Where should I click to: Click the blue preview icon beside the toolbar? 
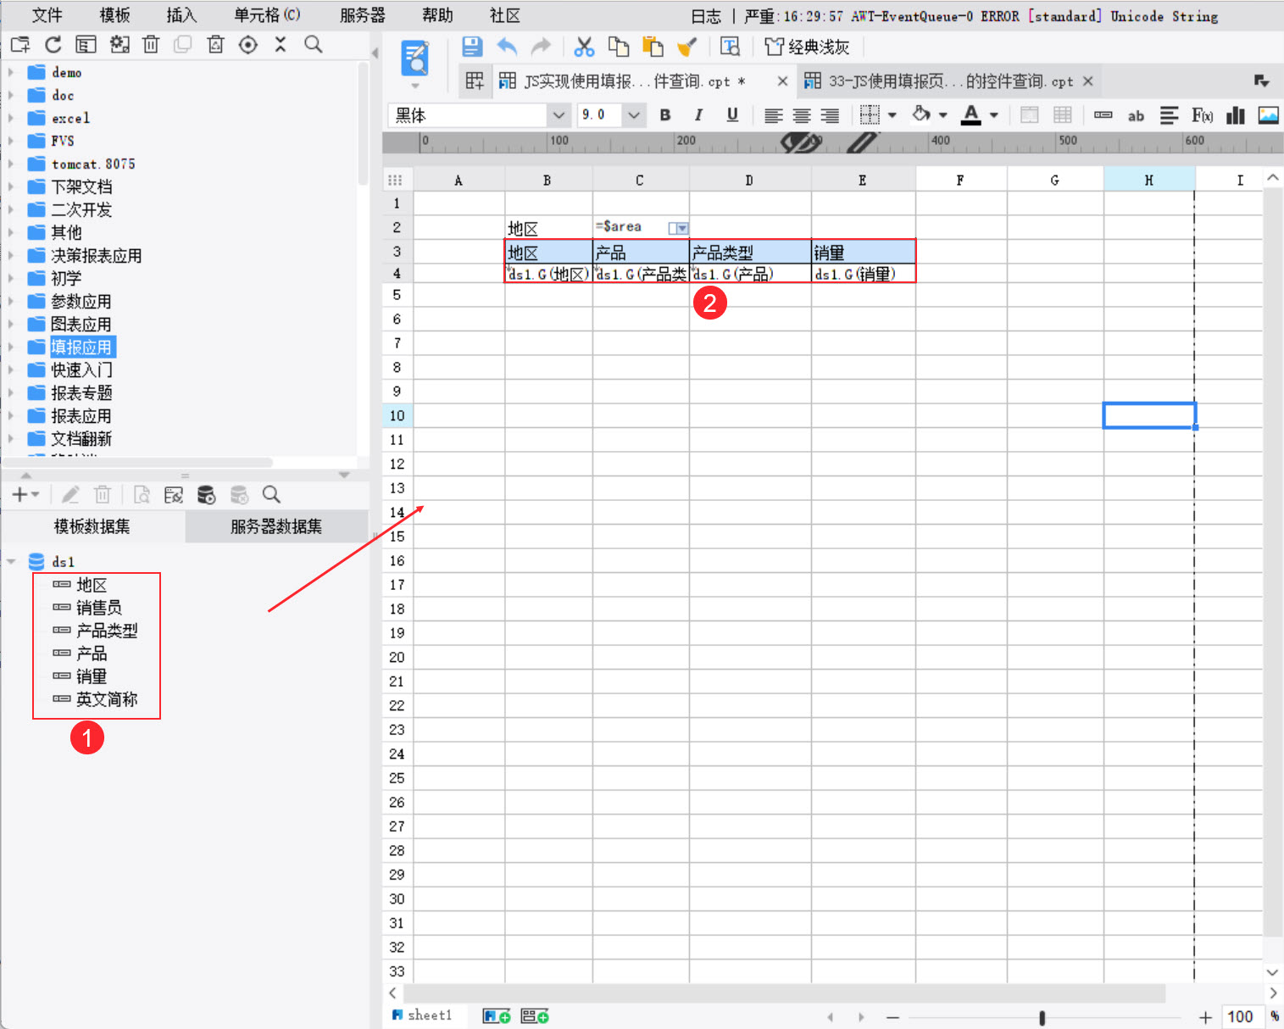tap(414, 58)
